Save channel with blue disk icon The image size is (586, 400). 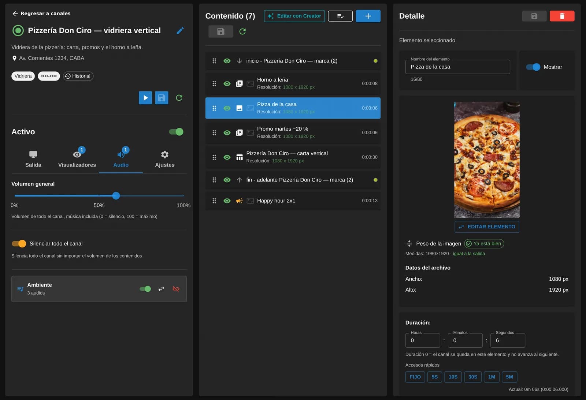[162, 98]
